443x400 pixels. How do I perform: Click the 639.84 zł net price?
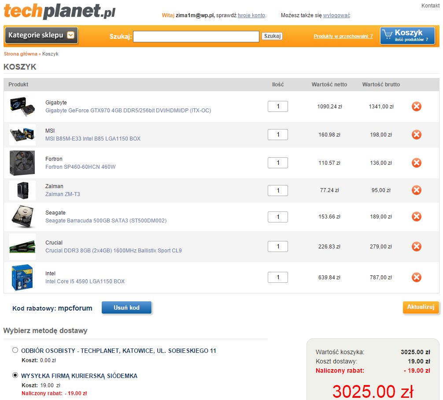(x=329, y=278)
